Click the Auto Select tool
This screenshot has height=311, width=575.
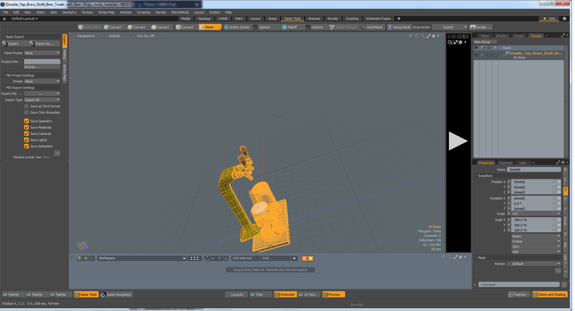click(x=89, y=27)
